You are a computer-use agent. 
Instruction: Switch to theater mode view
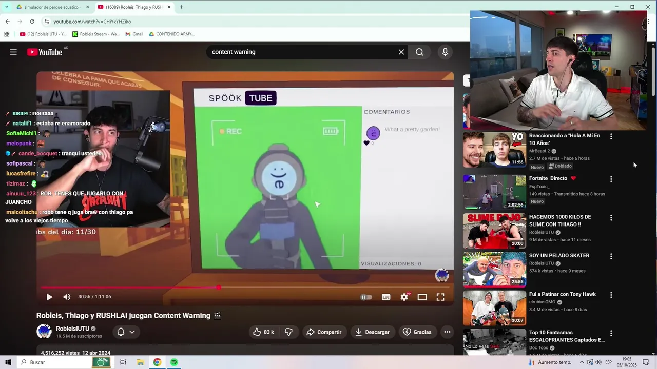422,297
